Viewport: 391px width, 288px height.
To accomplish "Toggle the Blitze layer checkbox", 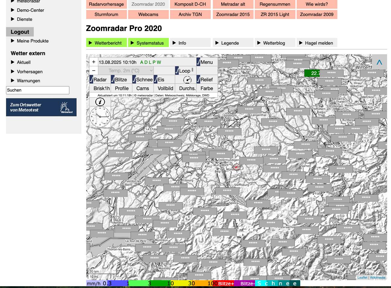I will (113, 80).
